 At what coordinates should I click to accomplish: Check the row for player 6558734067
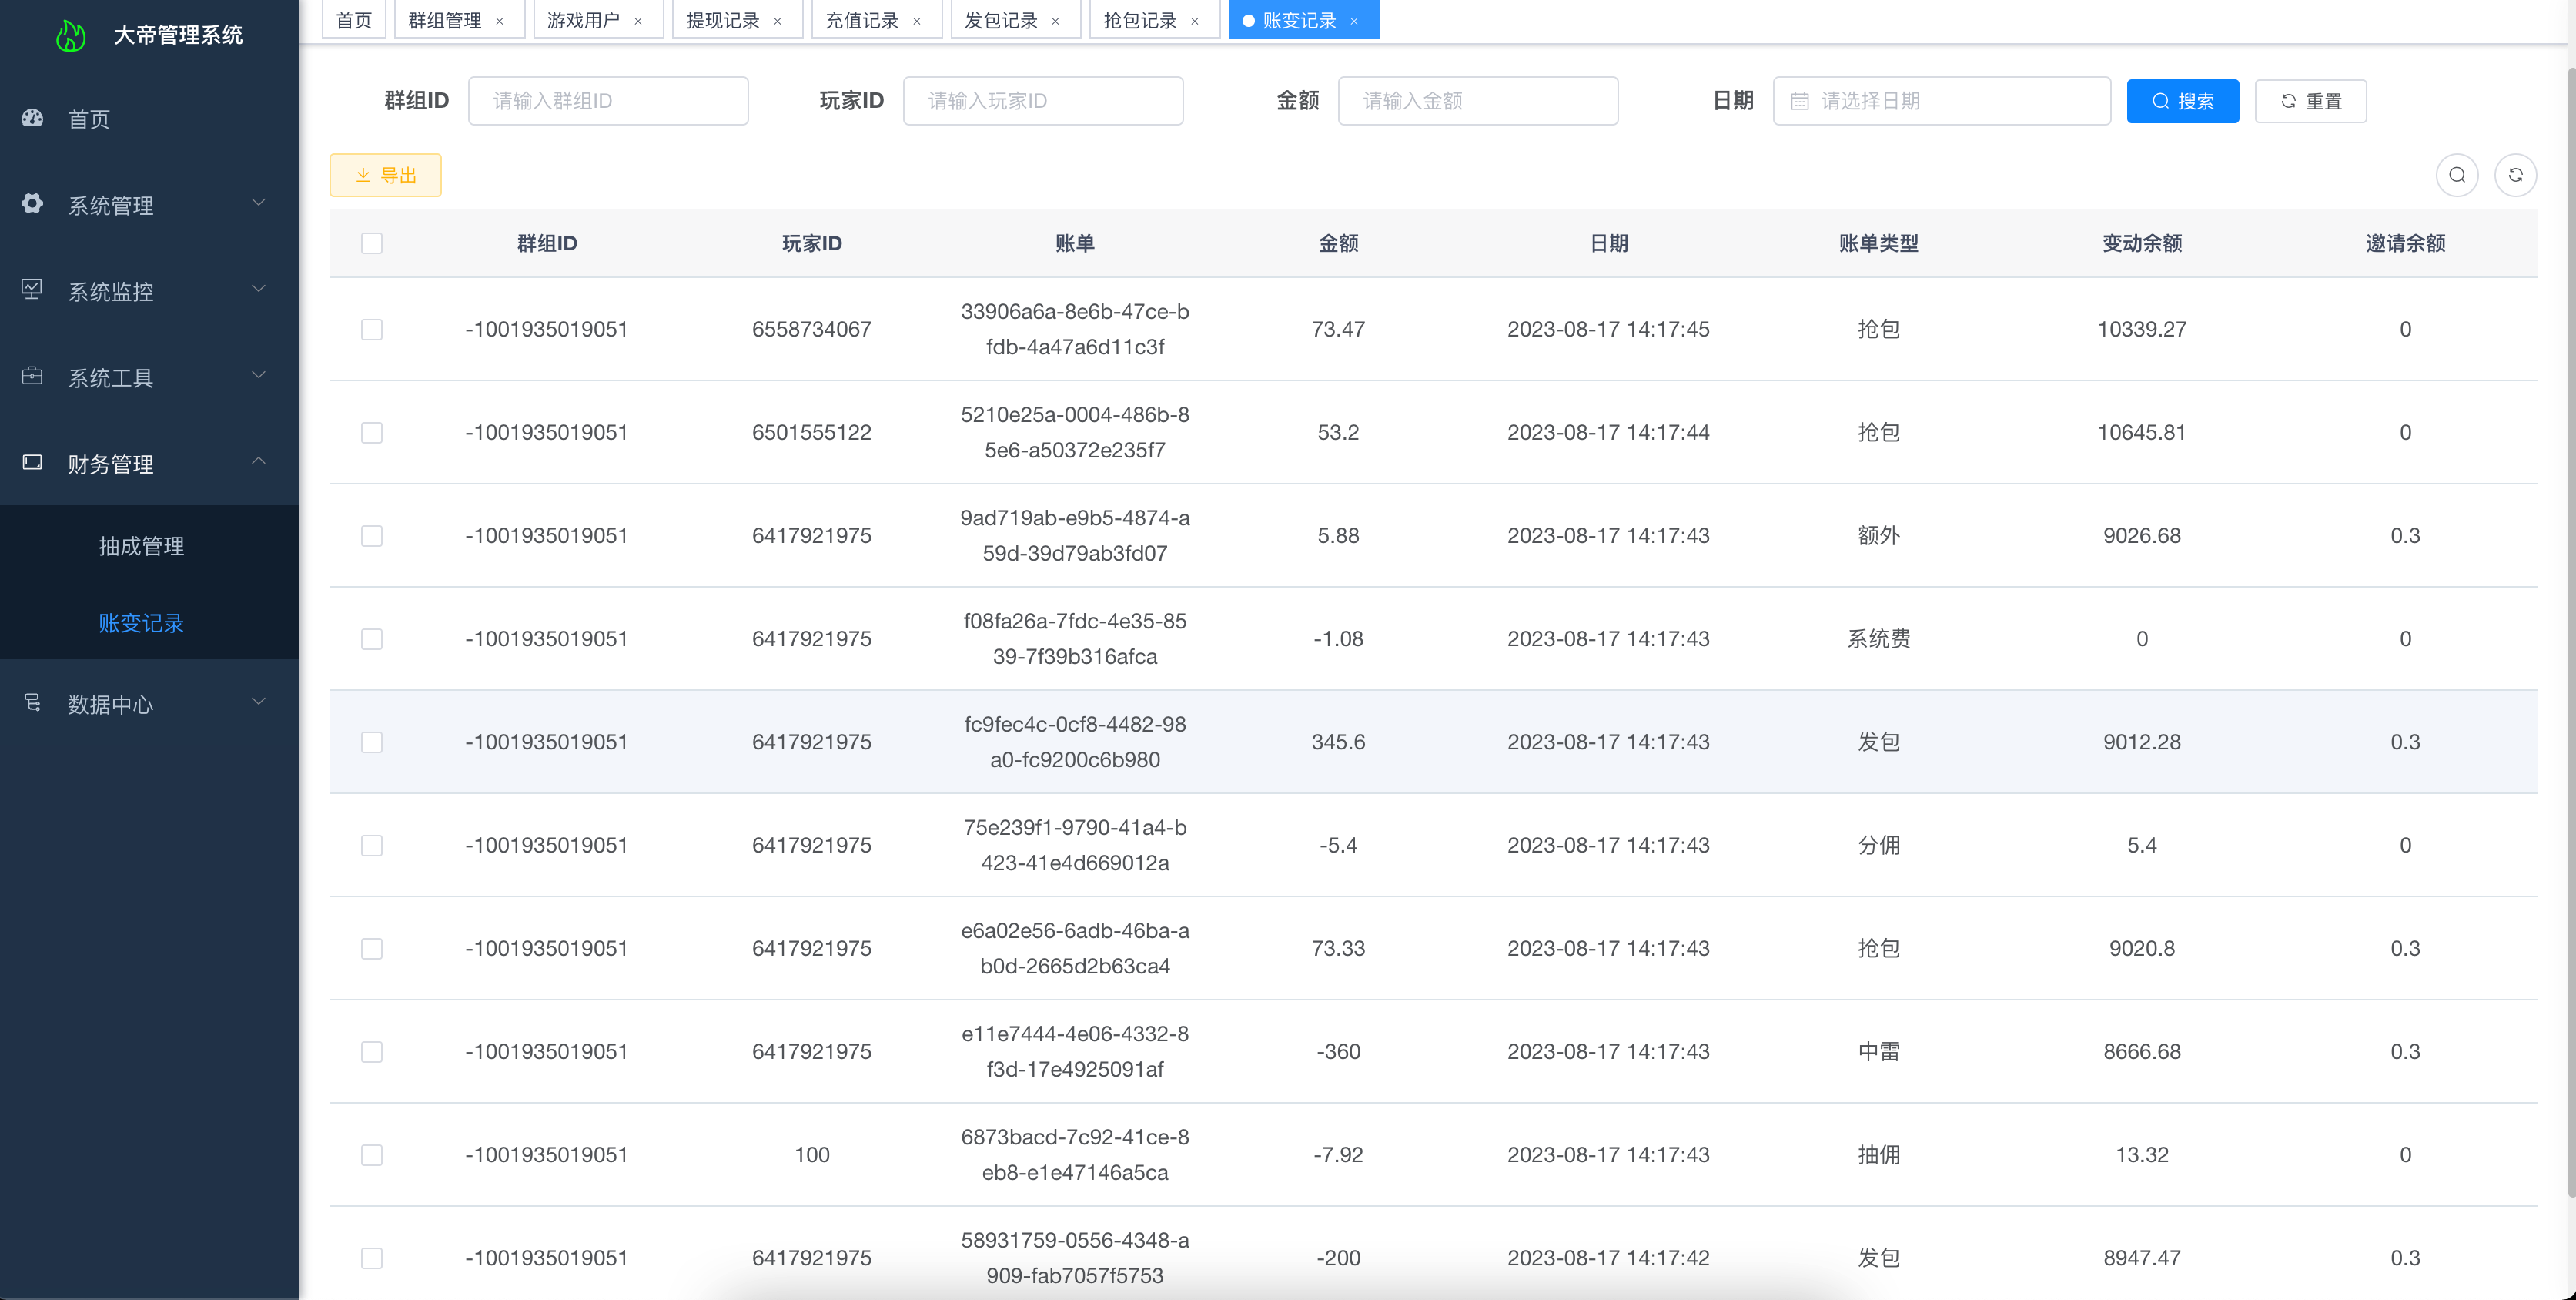pyautogui.click(x=372, y=329)
